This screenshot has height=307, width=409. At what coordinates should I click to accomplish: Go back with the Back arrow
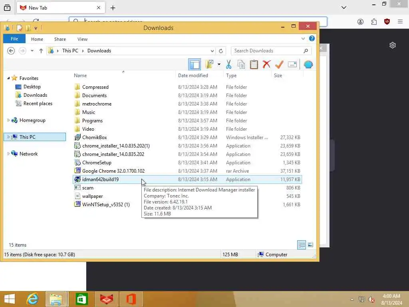[x=11, y=51]
